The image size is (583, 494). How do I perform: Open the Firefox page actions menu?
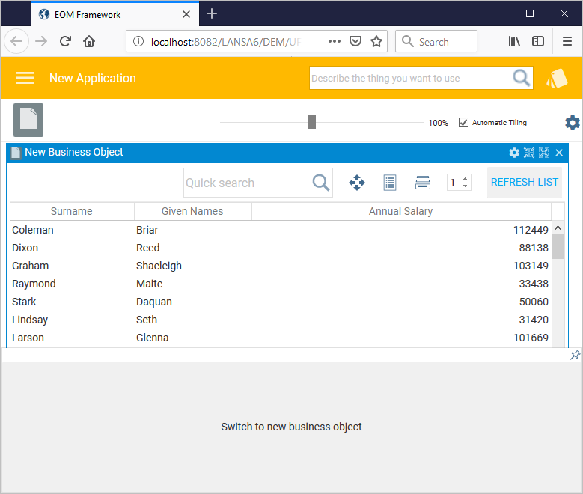pyautogui.click(x=335, y=42)
